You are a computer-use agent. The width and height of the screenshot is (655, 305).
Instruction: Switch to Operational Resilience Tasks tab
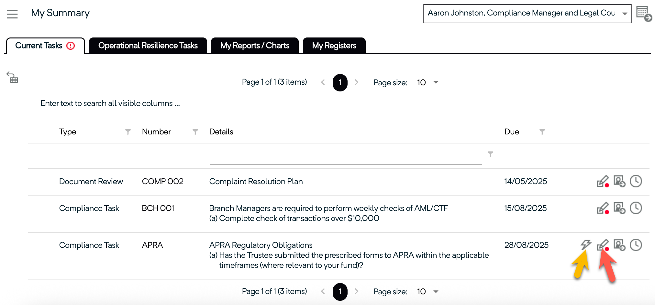coord(148,46)
